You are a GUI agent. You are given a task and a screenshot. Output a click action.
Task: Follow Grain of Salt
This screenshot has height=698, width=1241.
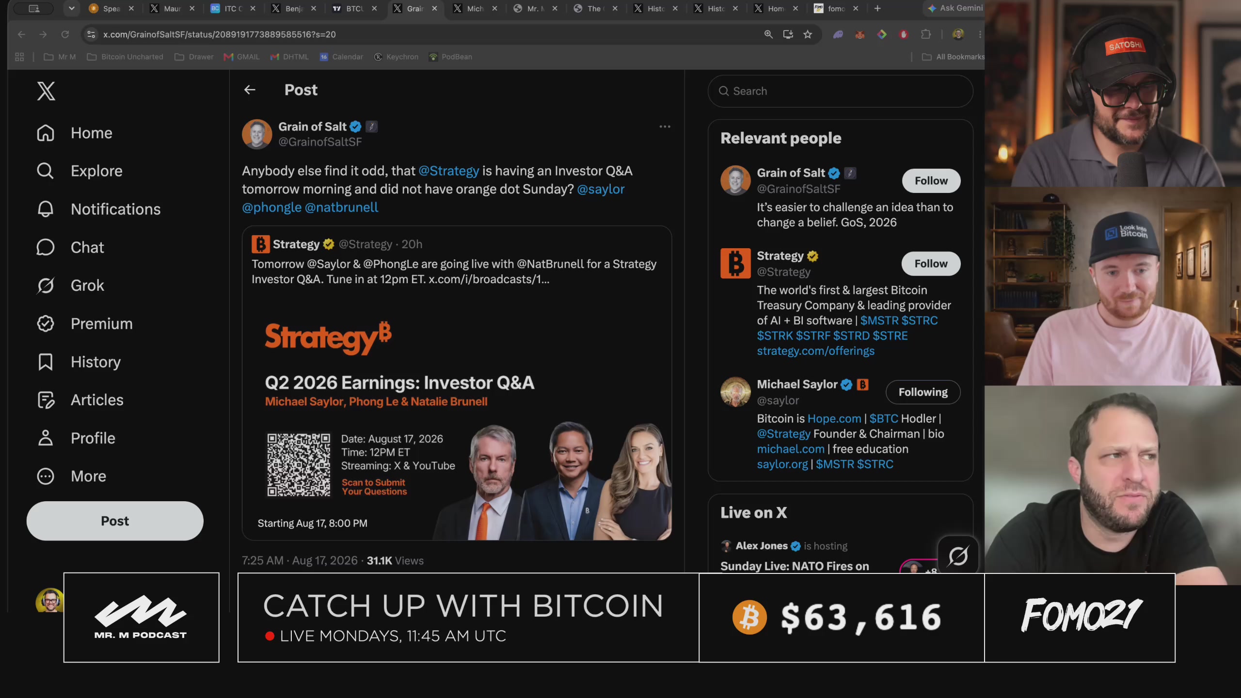pyautogui.click(x=931, y=181)
